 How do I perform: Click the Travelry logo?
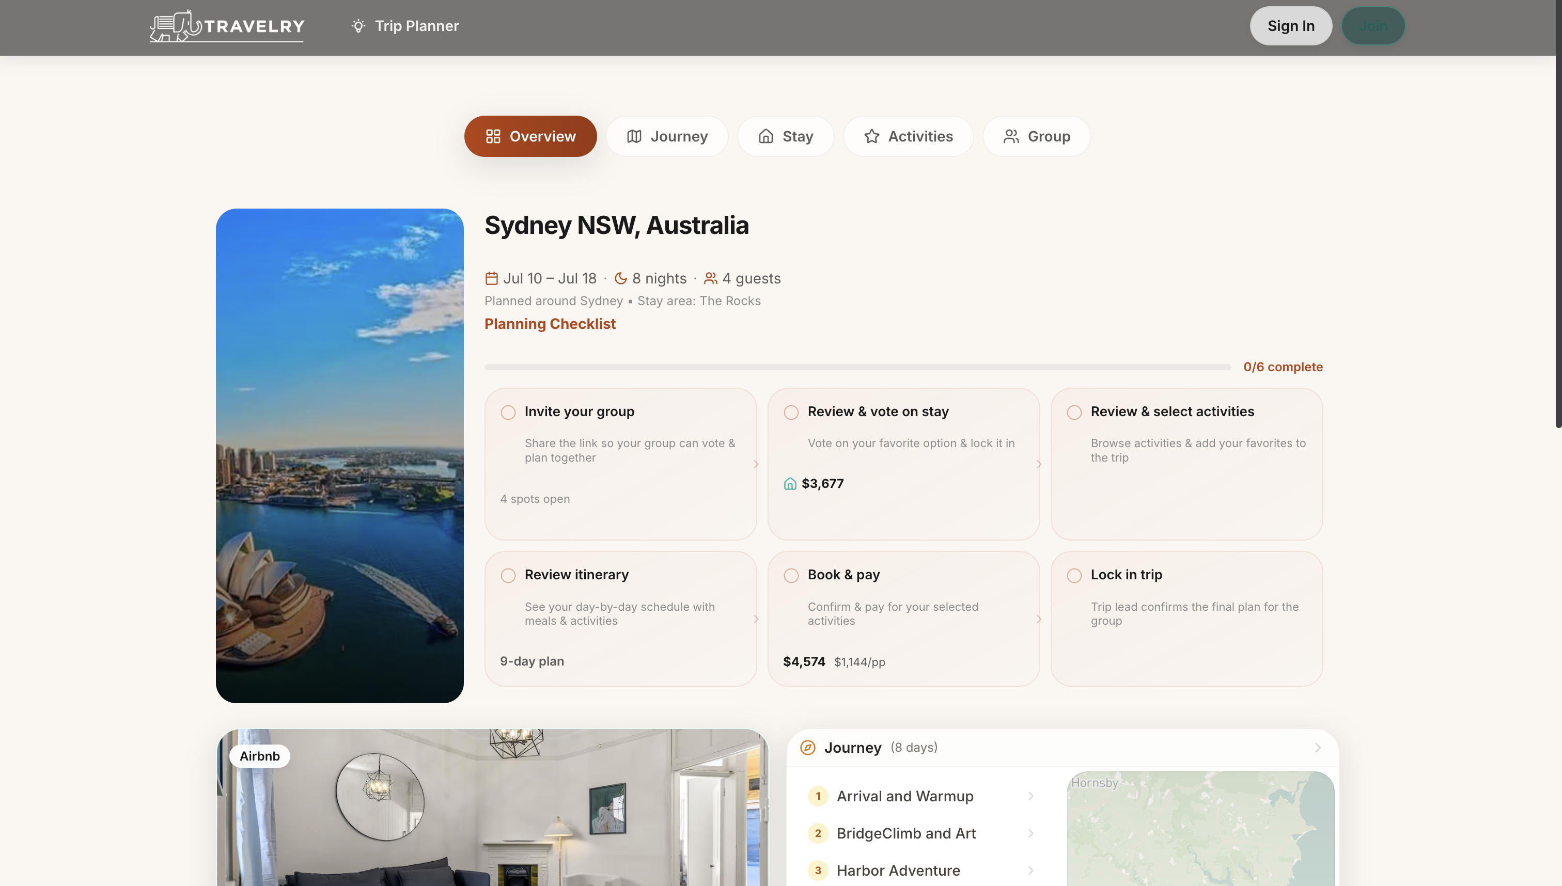(226, 26)
